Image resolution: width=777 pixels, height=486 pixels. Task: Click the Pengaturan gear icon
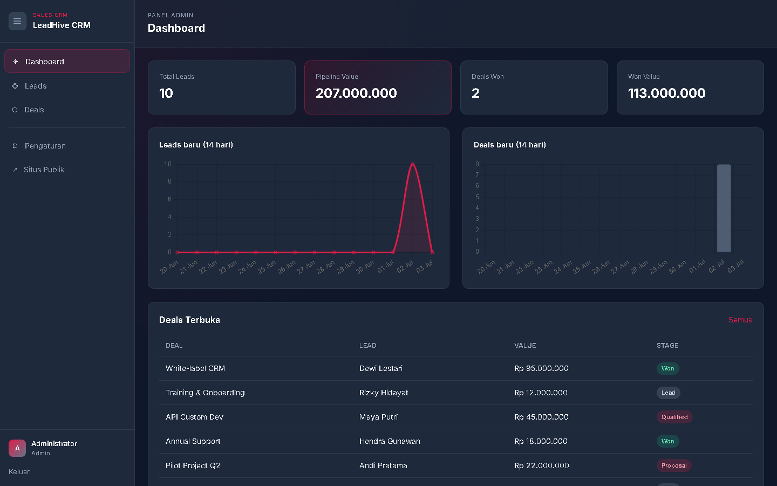click(x=15, y=146)
